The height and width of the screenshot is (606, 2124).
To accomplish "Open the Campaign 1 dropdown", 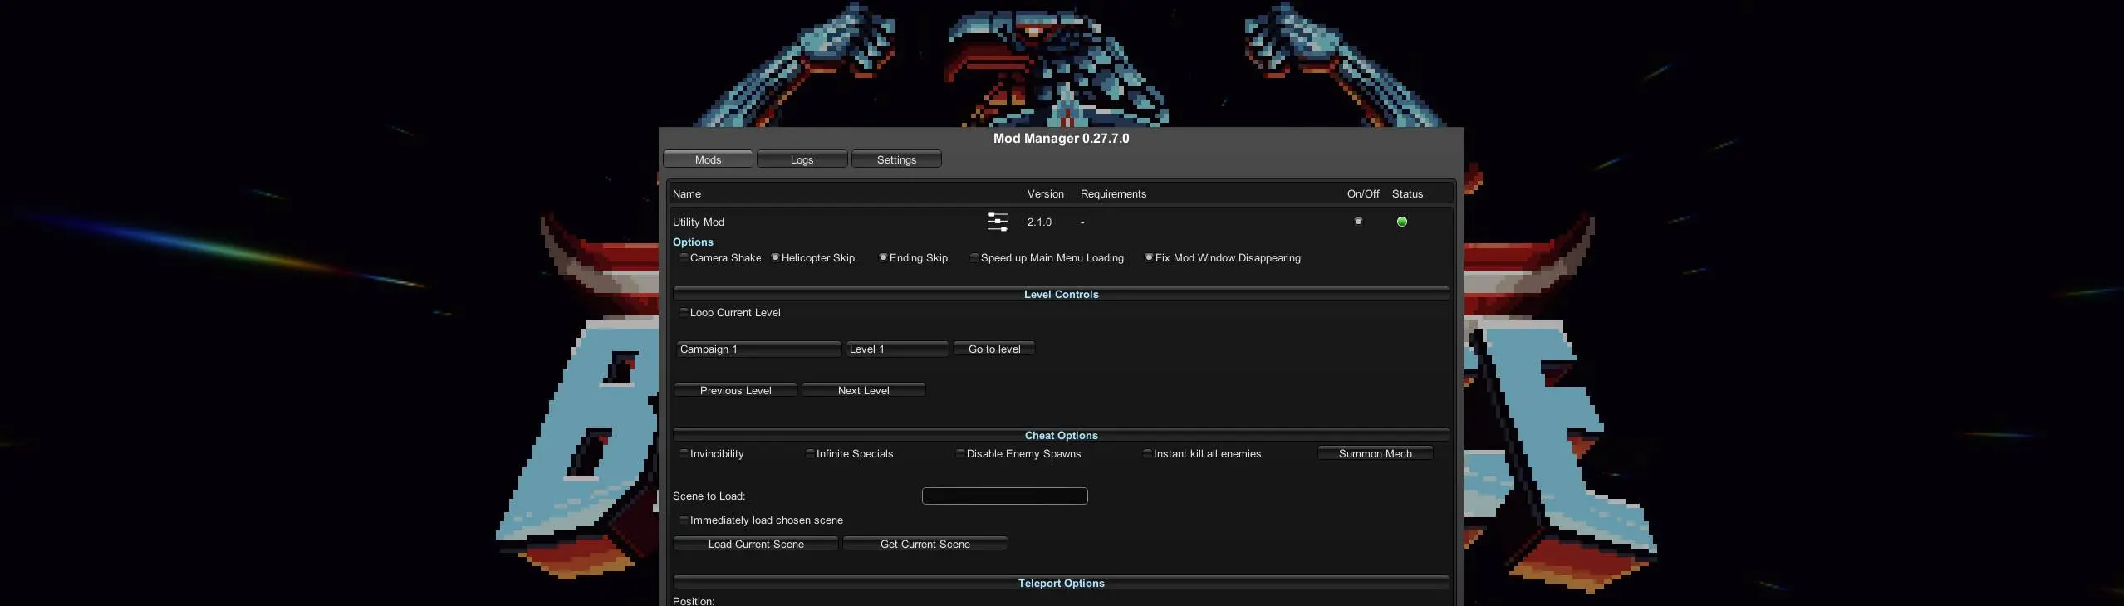I will click(758, 349).
